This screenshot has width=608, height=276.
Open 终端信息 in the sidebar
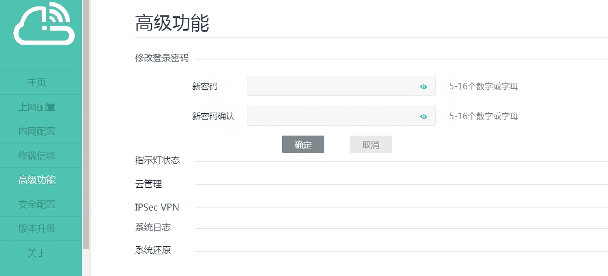(37, 155)
